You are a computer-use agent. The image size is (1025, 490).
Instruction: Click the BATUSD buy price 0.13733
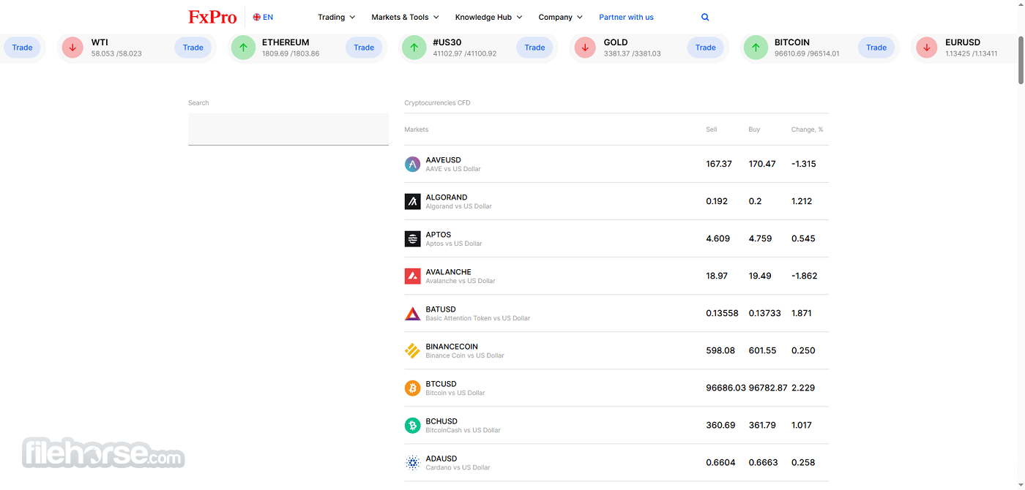pos(765,313)
